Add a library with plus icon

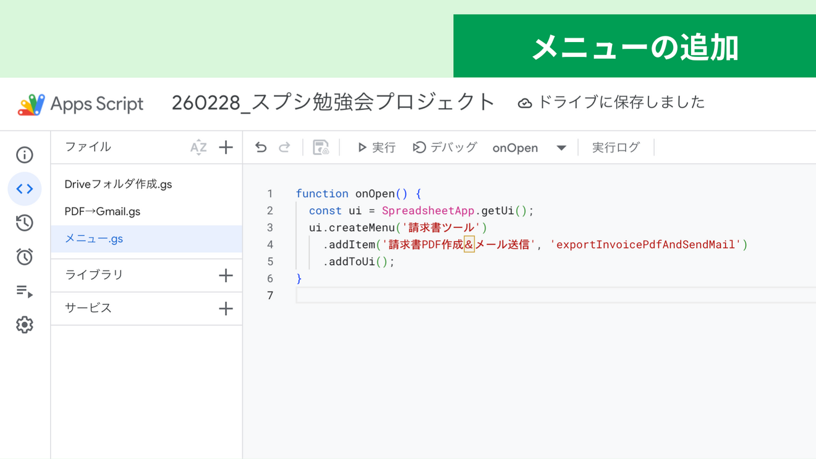tap(226, 276)
